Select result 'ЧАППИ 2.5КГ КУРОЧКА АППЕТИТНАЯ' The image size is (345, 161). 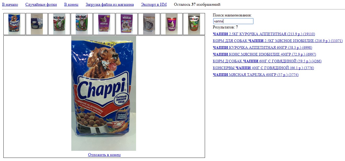tap(264, 34)
